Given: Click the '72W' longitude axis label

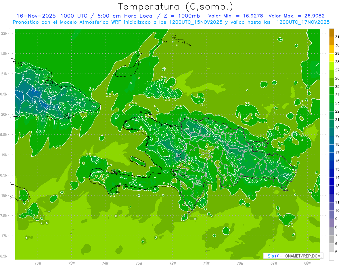Looking at the screenshot, I should coord(173,263).
